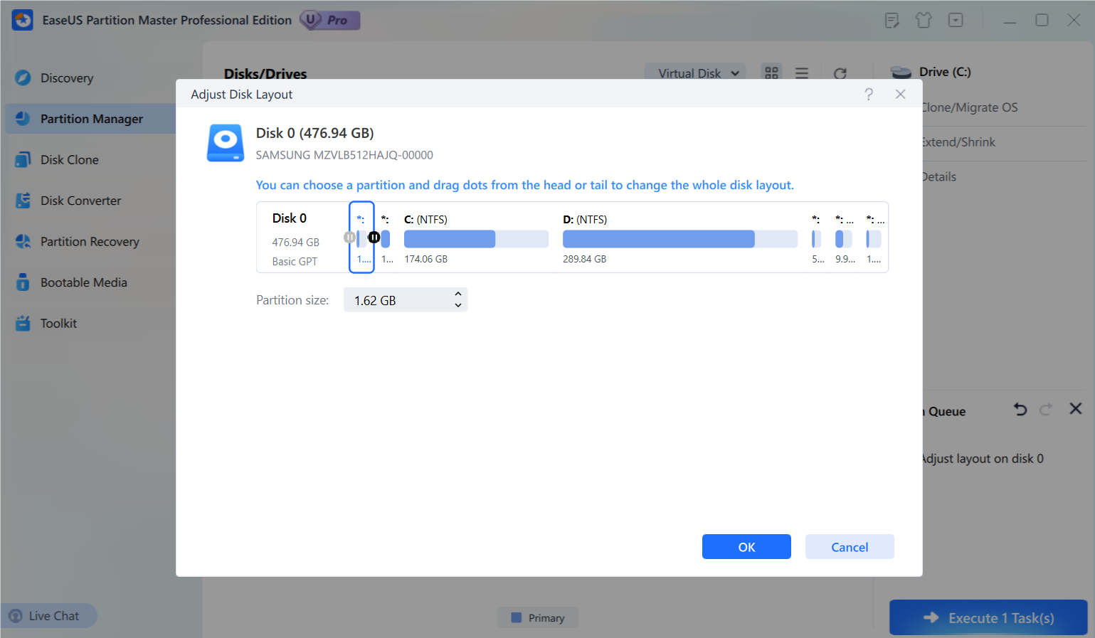Image resolution: width=1095 pixels, height=638 pixels.
Task: Close the Adjust Disk Layout dialog
Action: [x=901, y=95]
